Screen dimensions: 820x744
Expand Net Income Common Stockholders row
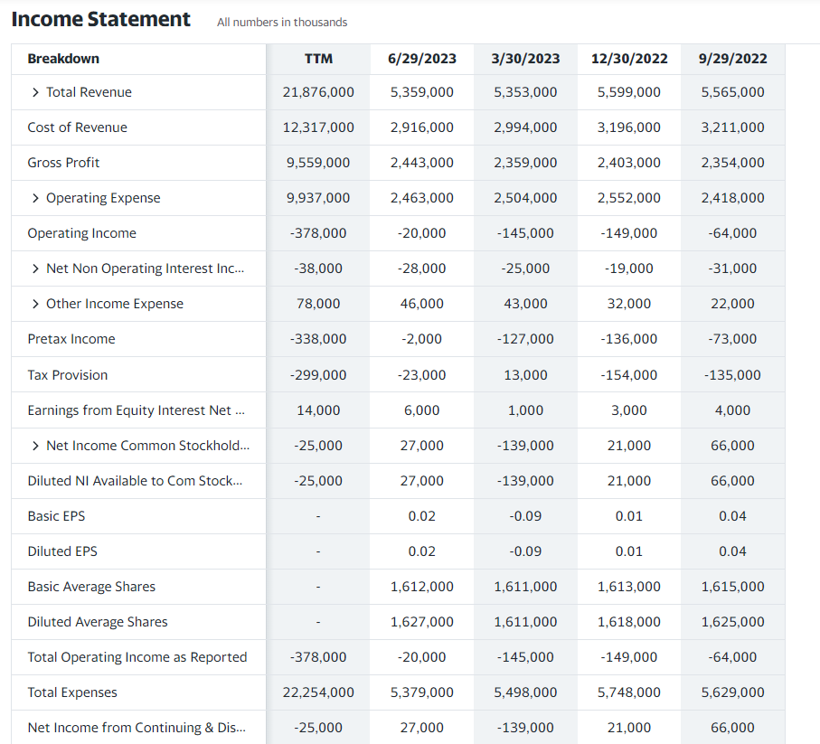point(35,446)
